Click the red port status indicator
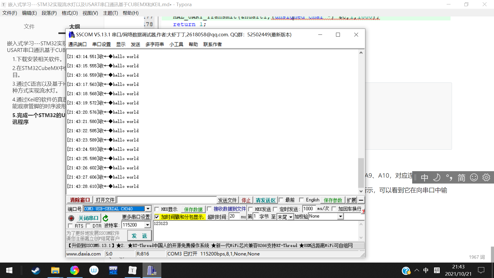This screenshot has width=494, height=278. (71, 218)
